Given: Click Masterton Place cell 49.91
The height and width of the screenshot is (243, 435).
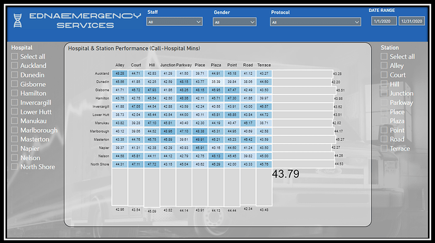Looking at the screenshot, I should [200, 140].
